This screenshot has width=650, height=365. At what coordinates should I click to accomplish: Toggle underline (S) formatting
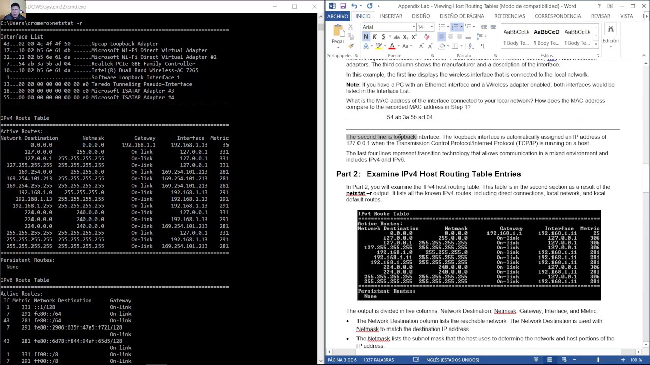point(383,36)
